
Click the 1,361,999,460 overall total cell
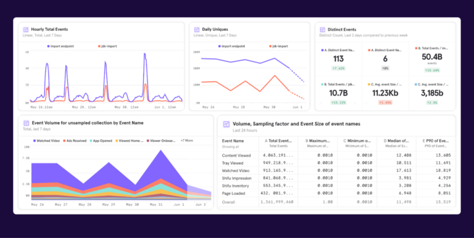(277, 202)
